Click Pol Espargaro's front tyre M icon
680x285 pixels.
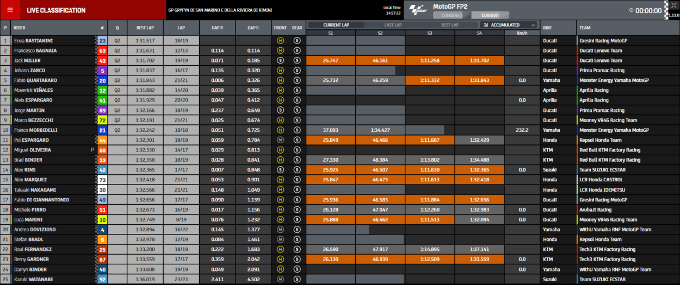click(x=281, y=140)
